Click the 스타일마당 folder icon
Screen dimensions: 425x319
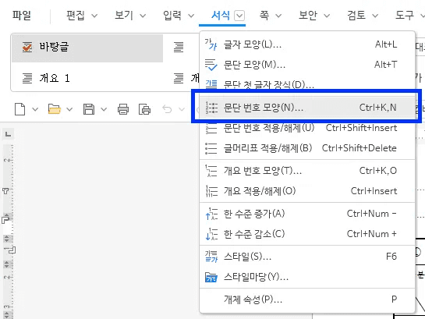211,277
